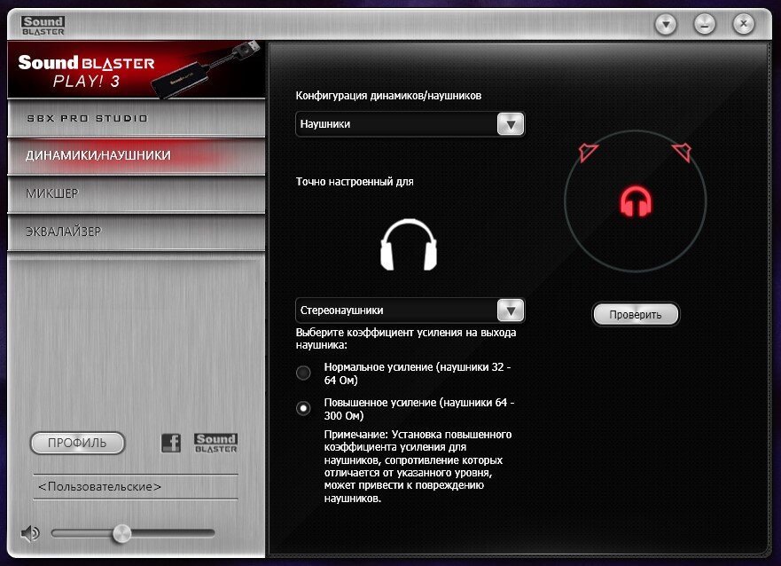Expand the Наушники configuration dropdown arrow
This screenshot has height=566, width=781.
pos(511,124)
